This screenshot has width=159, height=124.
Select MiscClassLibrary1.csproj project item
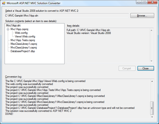(24, 44)
